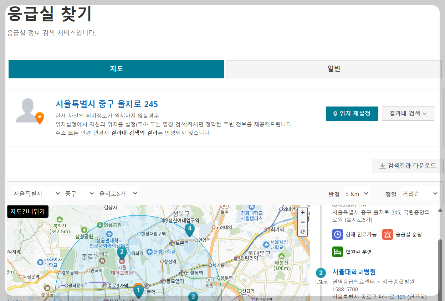
Task: Open the 중구 district dropdown
Action: point(79,193)
